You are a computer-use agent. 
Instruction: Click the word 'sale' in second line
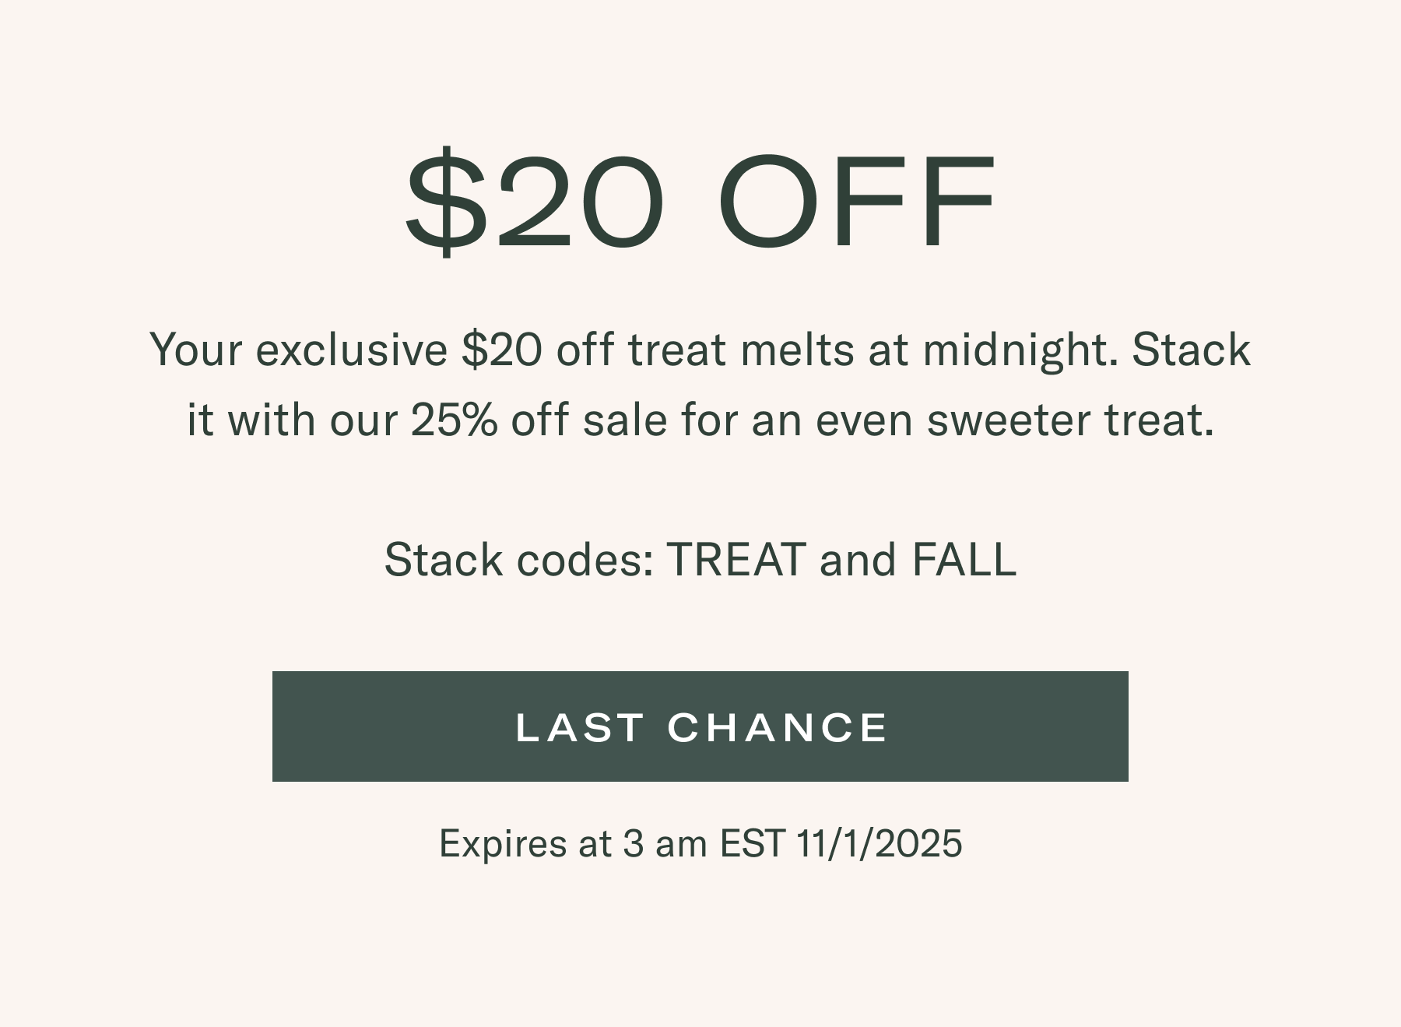[625, 420]
